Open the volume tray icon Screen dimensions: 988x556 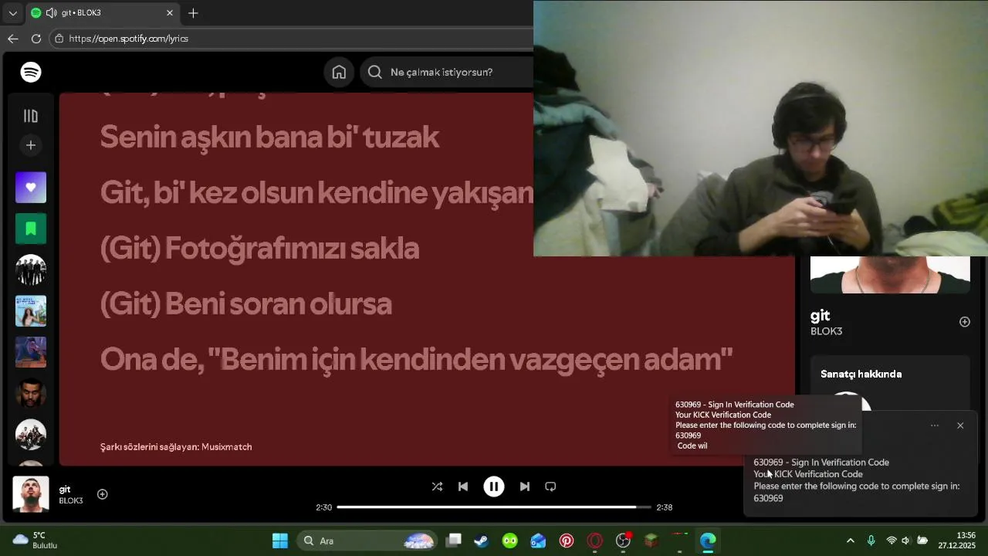coord(906,541)
